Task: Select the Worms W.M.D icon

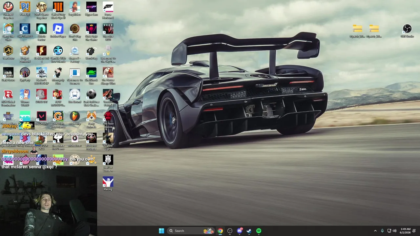Action: [x=25, y=98]
